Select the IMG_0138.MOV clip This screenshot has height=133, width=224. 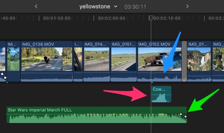[x=47, y=61]
